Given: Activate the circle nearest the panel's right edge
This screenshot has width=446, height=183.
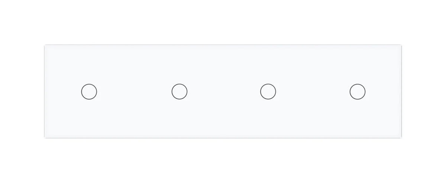Looking at the screenshot, I should pyautogui.click(x=358, y=91).
